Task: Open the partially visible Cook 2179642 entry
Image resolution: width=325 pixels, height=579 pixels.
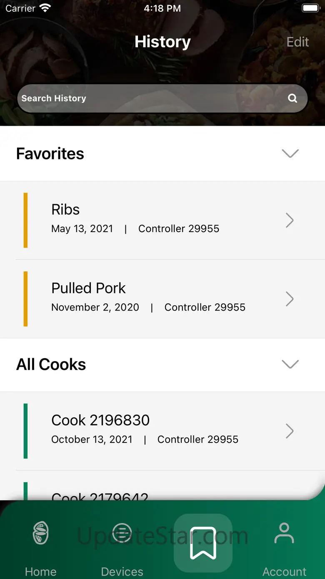Action: (x=100, y=495)
